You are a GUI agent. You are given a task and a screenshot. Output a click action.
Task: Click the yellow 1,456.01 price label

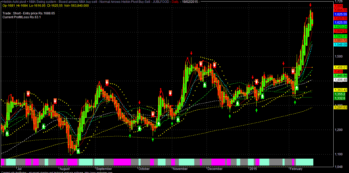coord(340,67)
